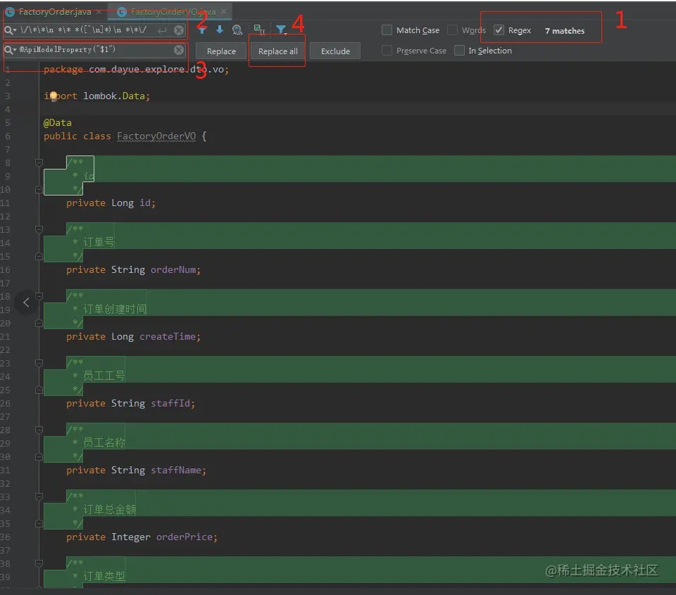The width and height of the screenshot is (676, 595).
Task: Select the FactoryOrderVO.java tab
Action: (x=170, y=12)
